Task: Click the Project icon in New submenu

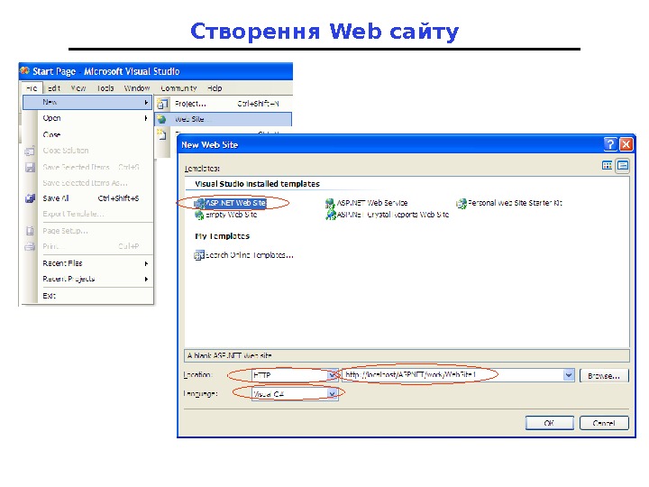Action: tap(162, 103)
